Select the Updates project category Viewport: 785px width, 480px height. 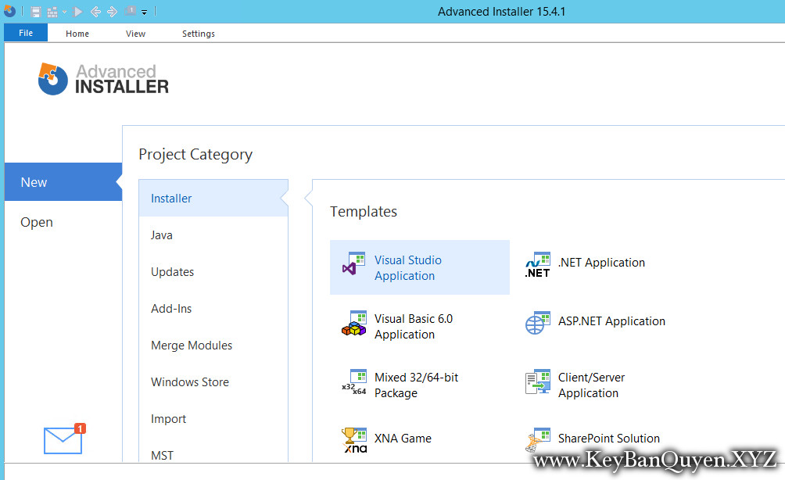[213, 272]
